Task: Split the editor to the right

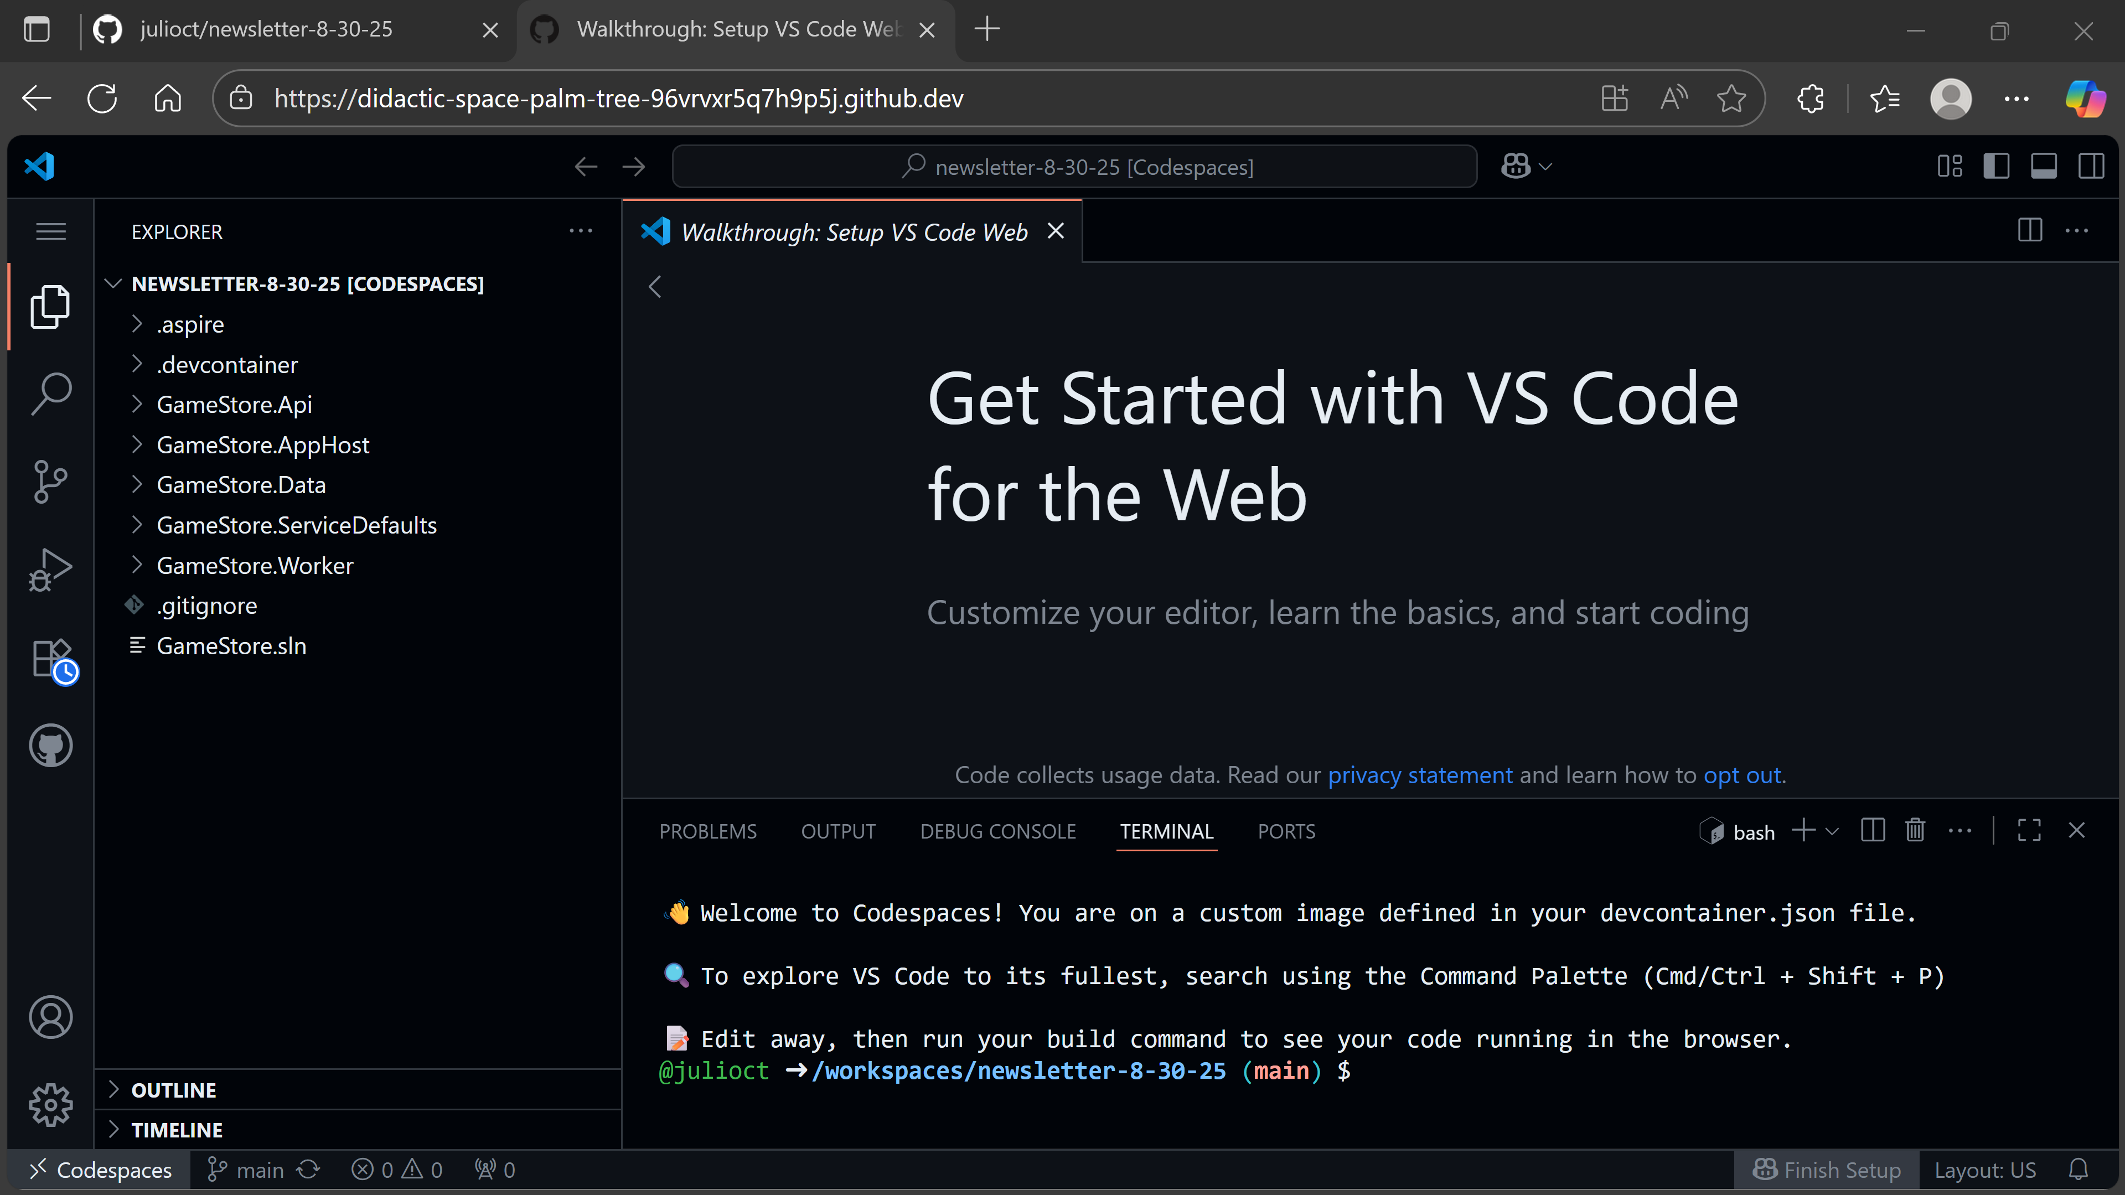Action: [x=2030, y=230]
